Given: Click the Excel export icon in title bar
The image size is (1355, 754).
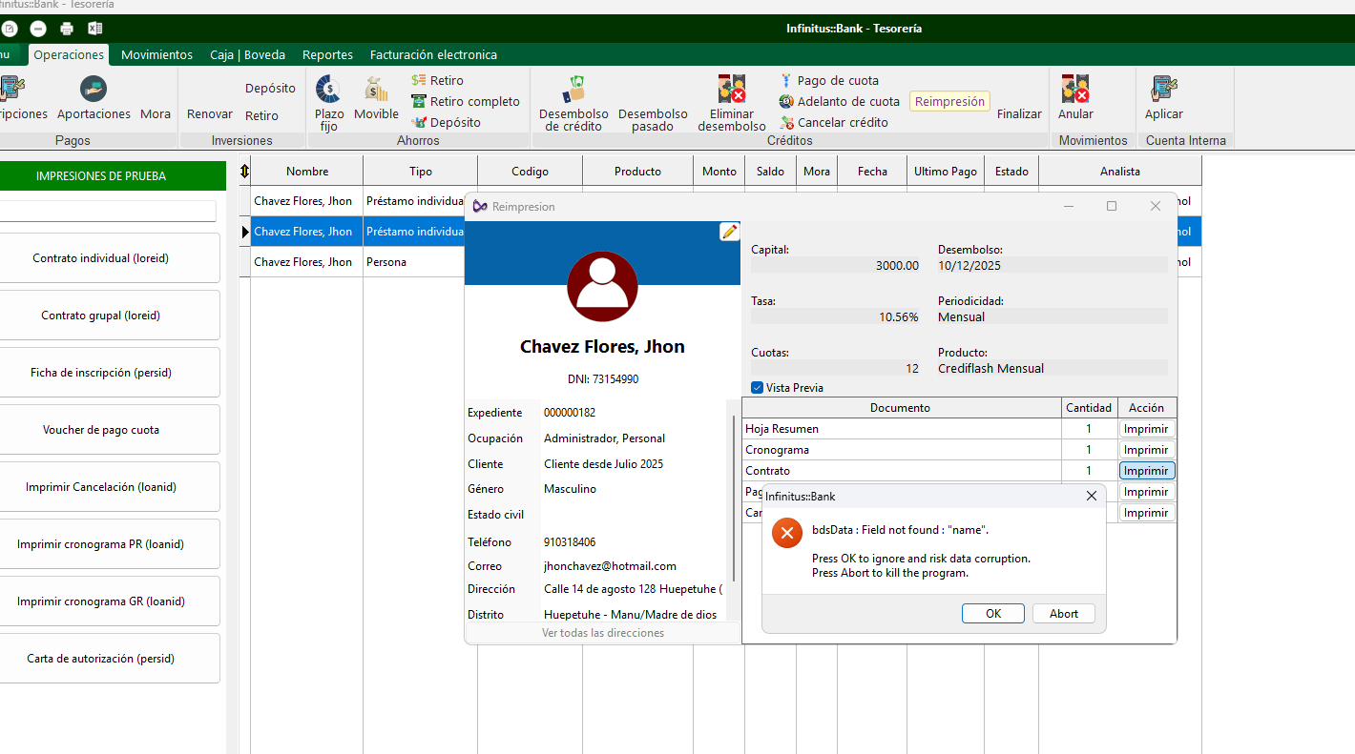Looking at the screenshot, I should [95, 29].
